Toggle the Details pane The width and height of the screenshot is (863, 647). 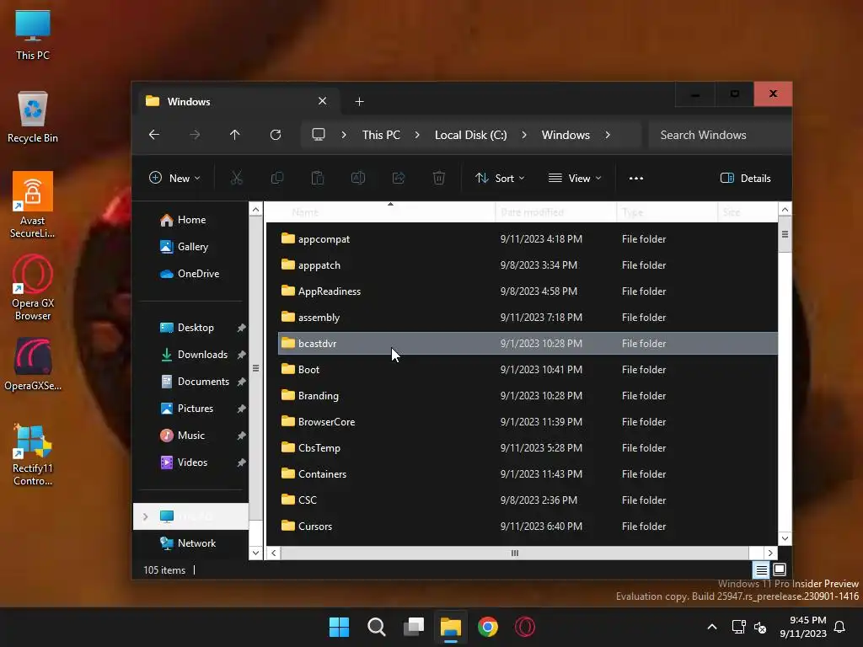click(x=746, y=179)
